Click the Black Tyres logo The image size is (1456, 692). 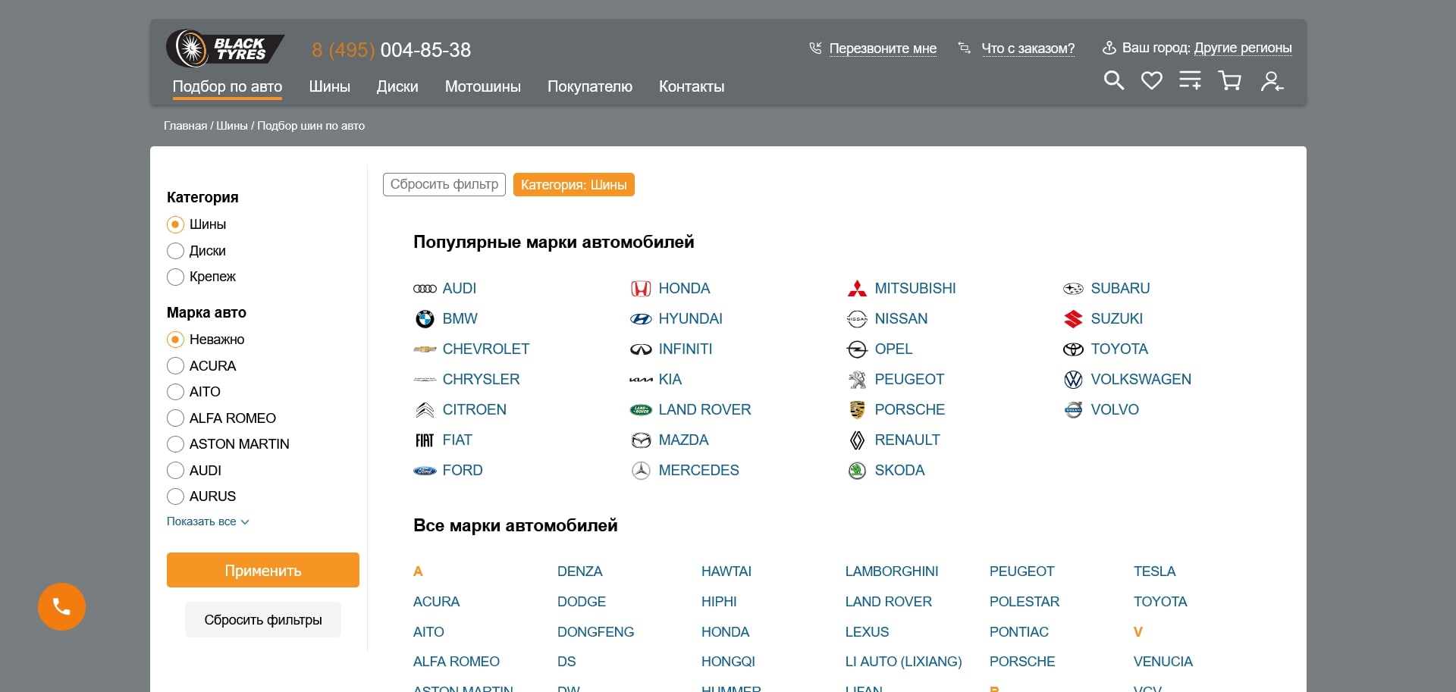224,49
